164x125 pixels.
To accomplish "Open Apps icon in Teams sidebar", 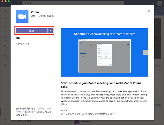I will 5,112.
